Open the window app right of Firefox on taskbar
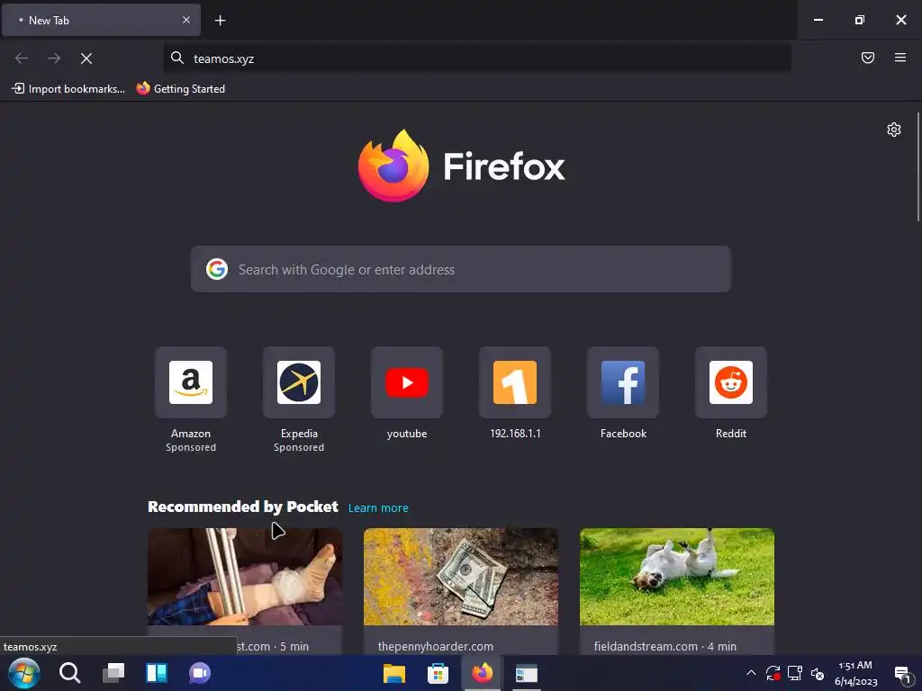The image size is (922, 691). (x=526, y=674)
